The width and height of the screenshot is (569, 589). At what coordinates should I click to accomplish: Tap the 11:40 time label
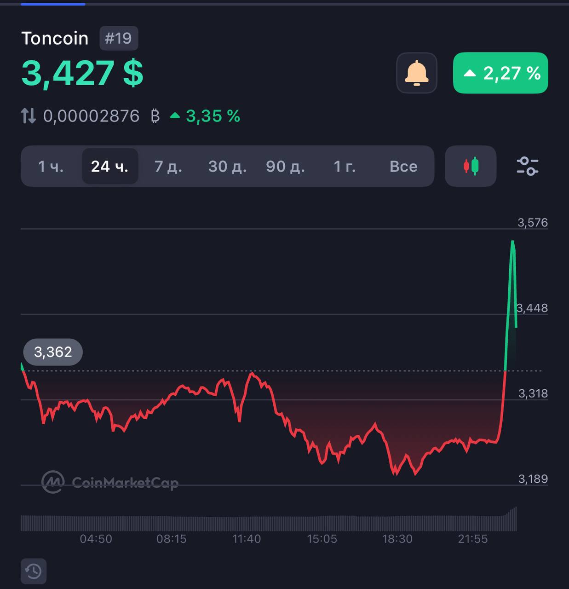click(247, 539)
